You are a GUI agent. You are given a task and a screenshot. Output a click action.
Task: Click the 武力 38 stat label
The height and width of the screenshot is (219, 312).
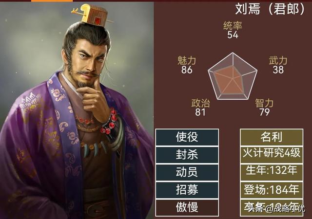[x=278, y=65]
